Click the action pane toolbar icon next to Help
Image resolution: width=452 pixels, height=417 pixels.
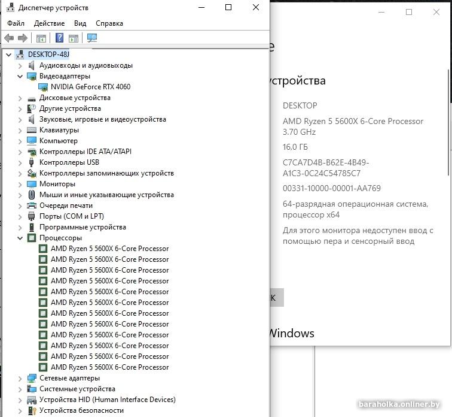tap(74, 38)
